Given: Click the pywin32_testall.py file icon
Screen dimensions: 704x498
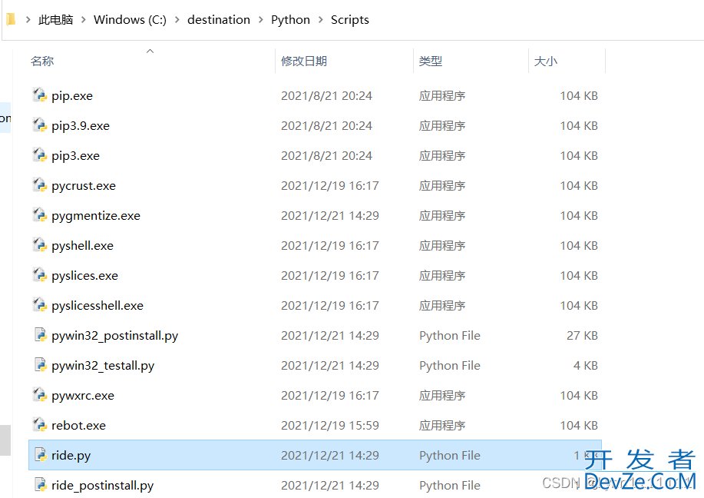Looking at the screenshot, I should pos(41,365).
